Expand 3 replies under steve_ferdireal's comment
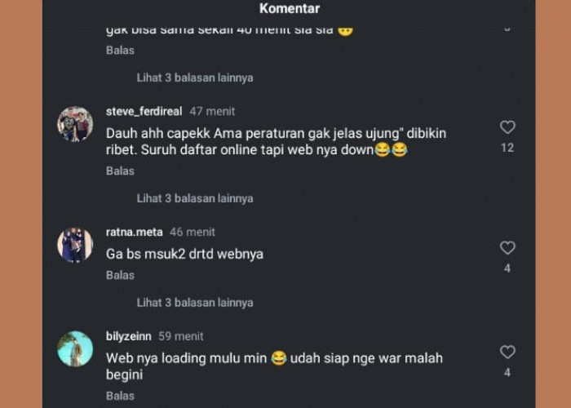Viewport: 571px width, 408px height. point(195,198)
